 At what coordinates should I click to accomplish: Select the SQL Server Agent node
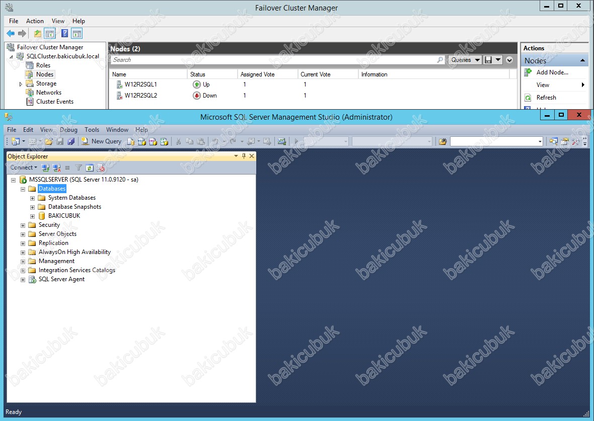pyautogui.click(x=61, y=279)
